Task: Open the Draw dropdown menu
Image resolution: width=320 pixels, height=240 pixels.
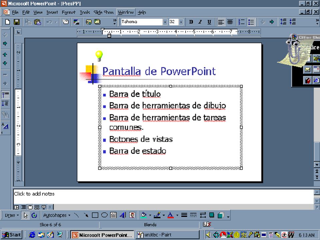Action: tap(12, 215)
